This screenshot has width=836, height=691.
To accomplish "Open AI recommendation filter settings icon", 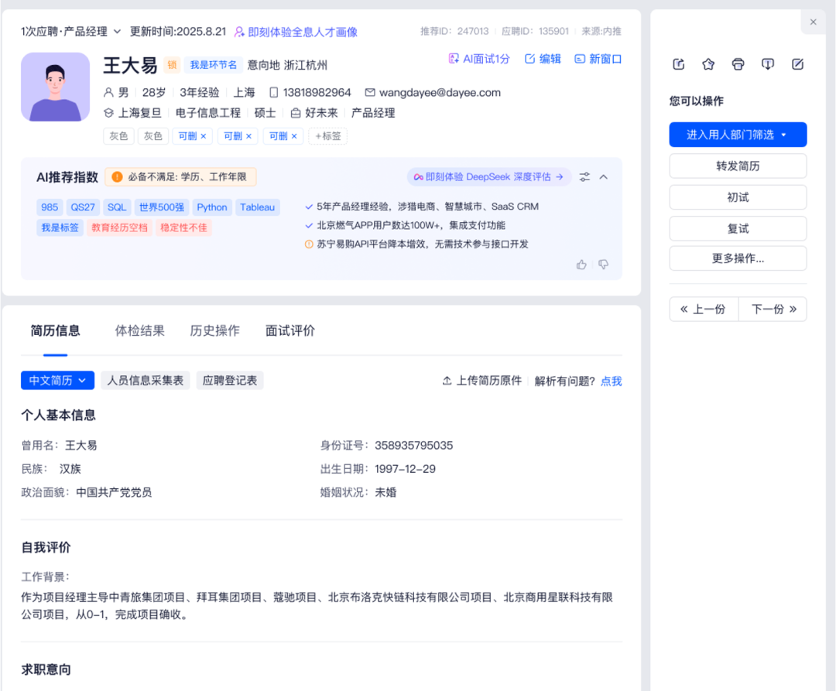I will (x=584, y=177).
